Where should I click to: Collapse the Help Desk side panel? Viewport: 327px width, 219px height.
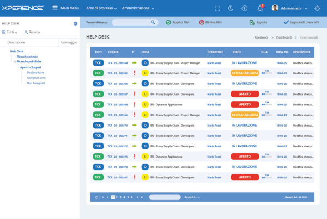point(75,23)
